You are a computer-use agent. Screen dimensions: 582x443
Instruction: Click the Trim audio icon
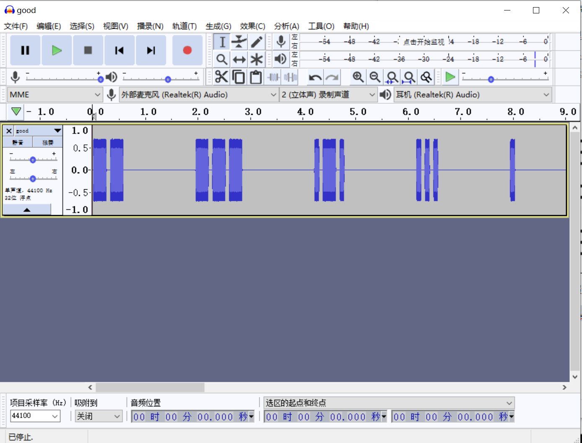coord(273,77)
